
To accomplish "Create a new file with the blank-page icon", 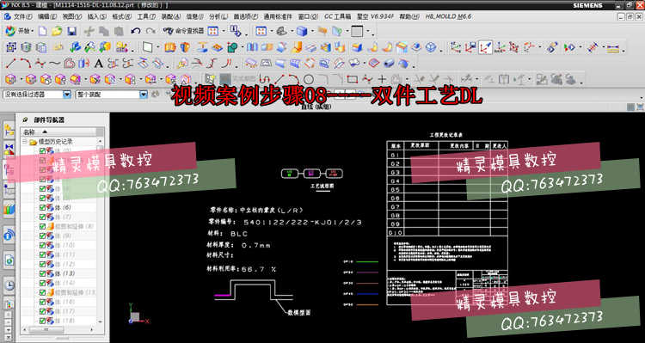I will (42, 31).
